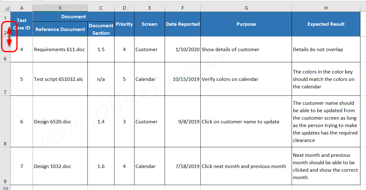Screen dimensions: 366x190
Task: Click the Expected Result header cell
Action: 326,24
